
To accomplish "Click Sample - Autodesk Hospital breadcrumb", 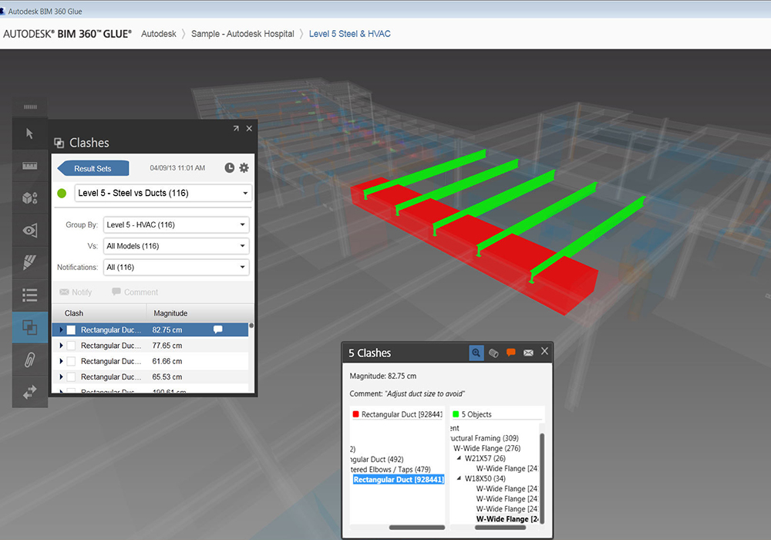I will click(242, 34).
